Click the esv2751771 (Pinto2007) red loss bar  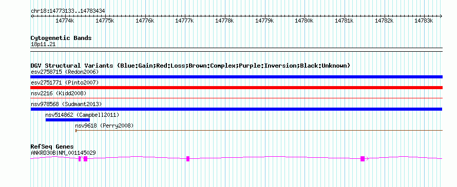(236, 88)
